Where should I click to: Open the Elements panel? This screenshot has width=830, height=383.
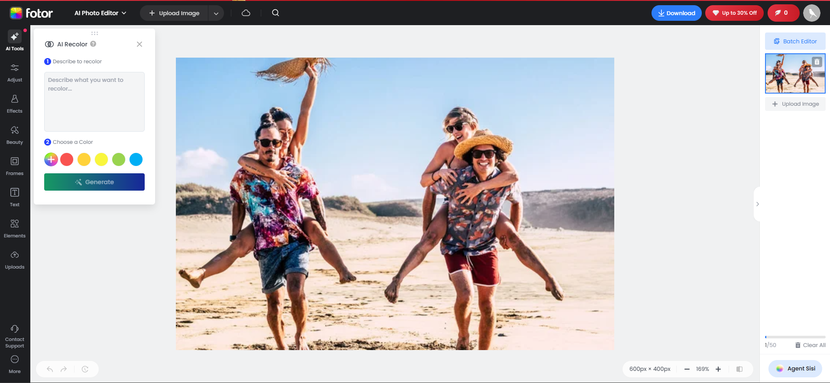click(x=15, y=228)
